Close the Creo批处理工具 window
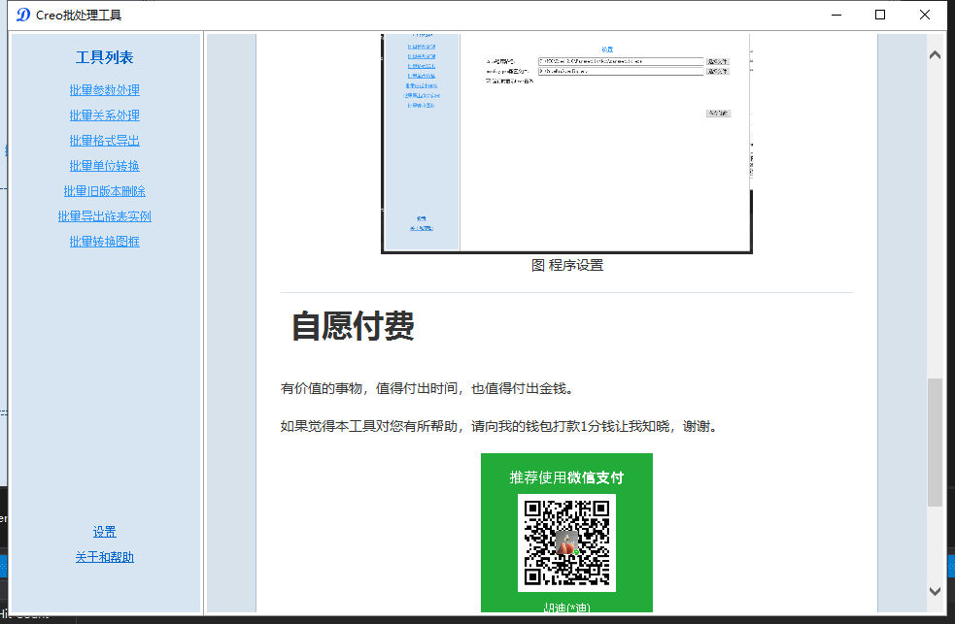955x624 pixels. click(x=925, y=15)
